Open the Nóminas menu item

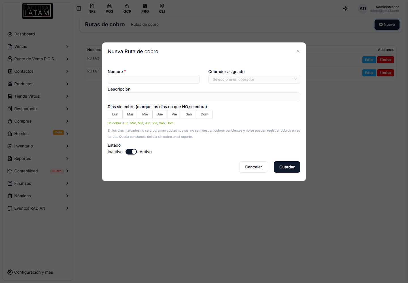pos(38,196)
